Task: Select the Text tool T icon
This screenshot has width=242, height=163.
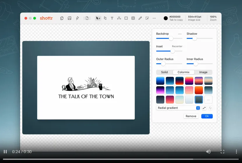Action: tap(112, 18)
